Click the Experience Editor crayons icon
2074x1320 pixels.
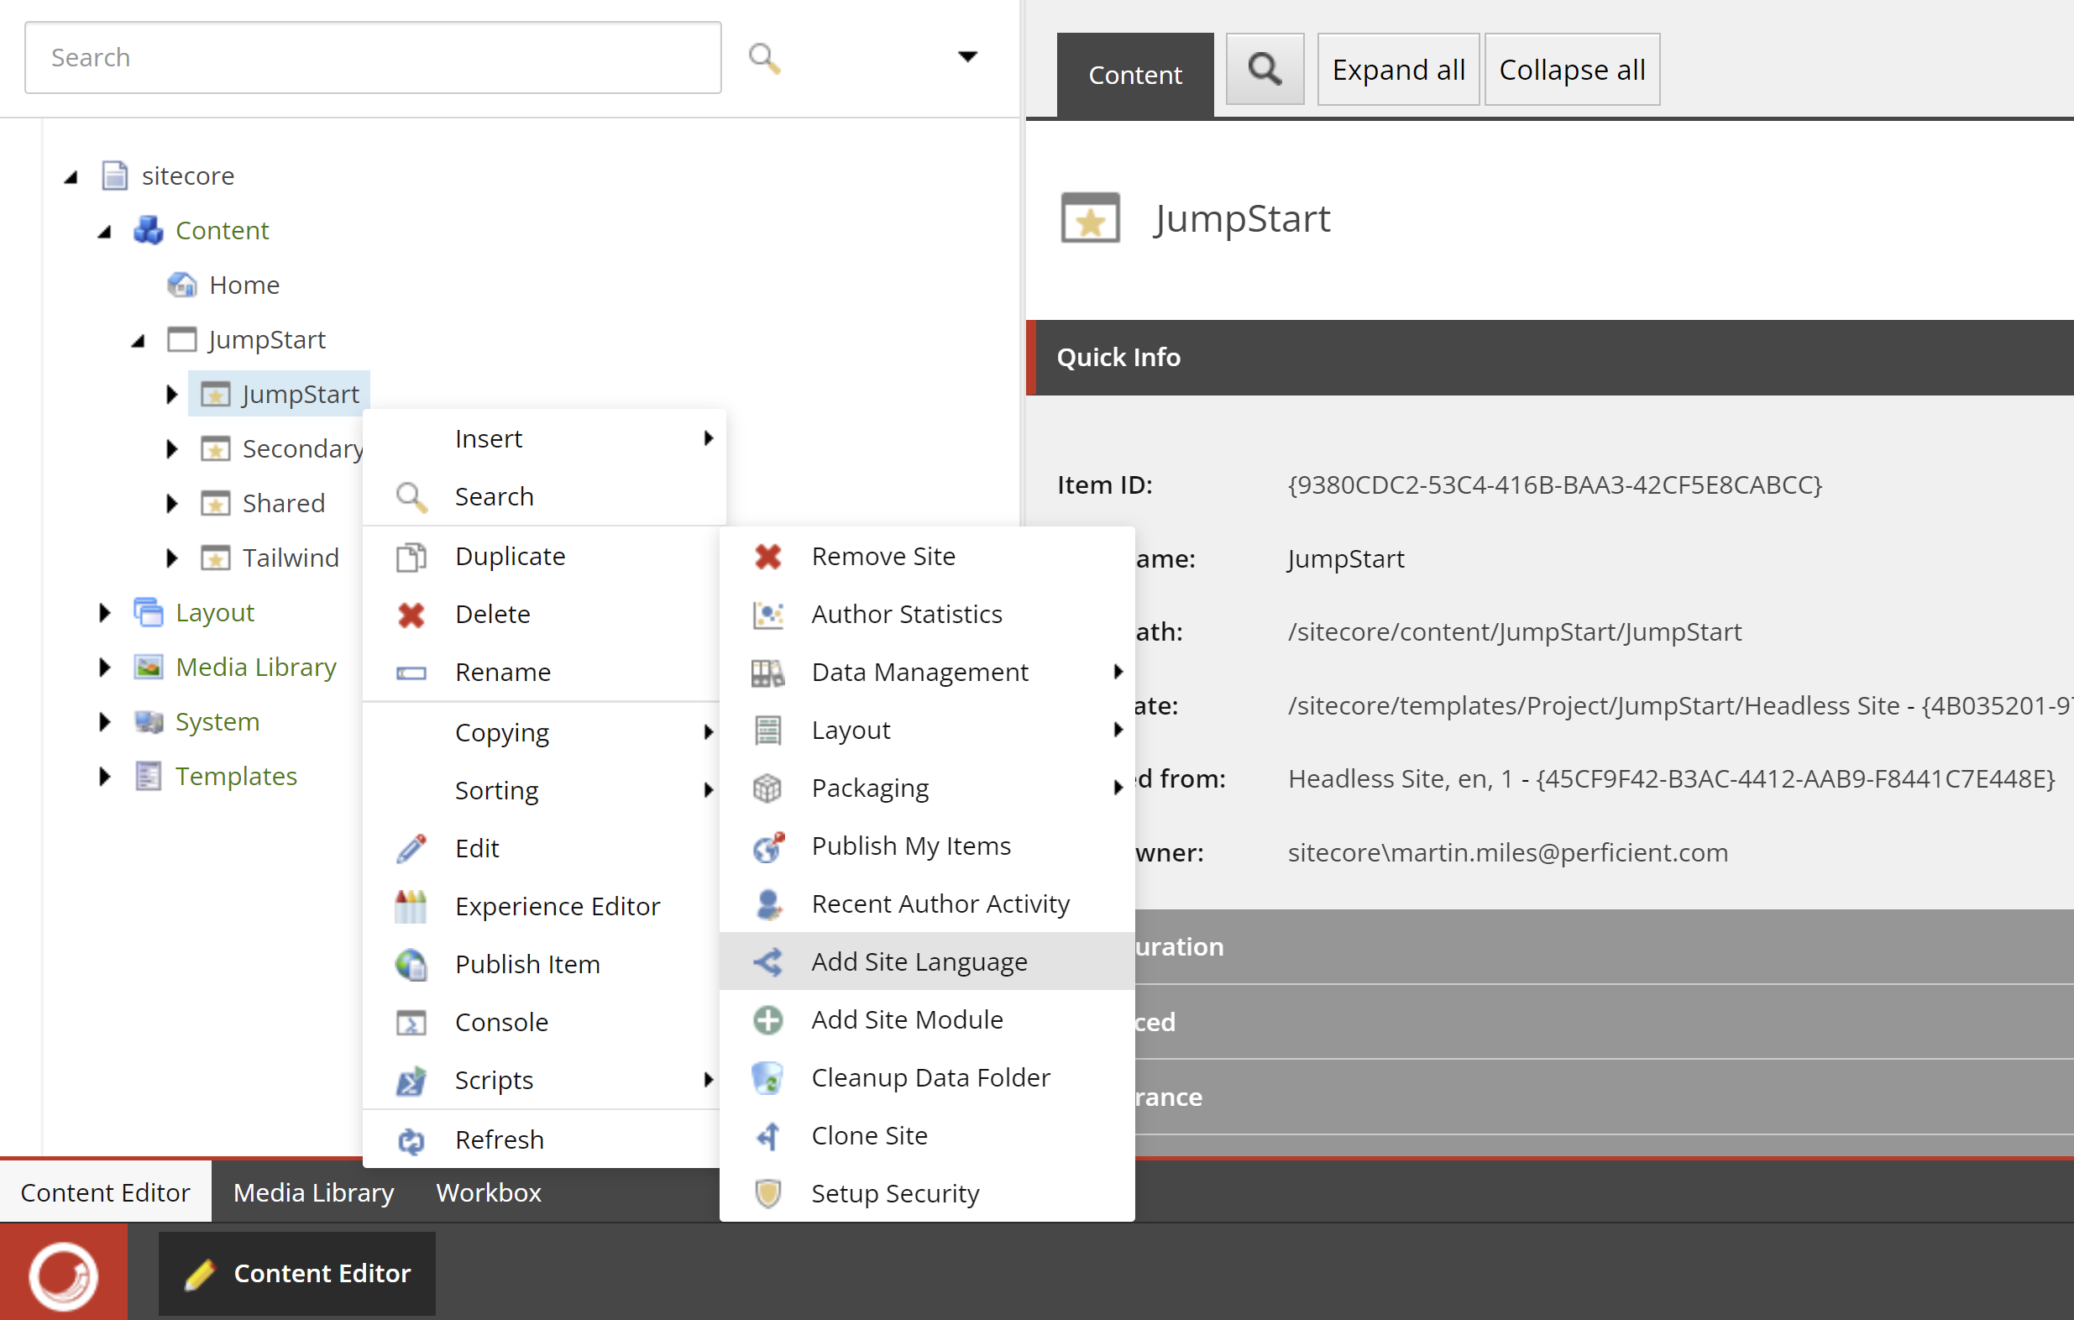pos(411,907)
